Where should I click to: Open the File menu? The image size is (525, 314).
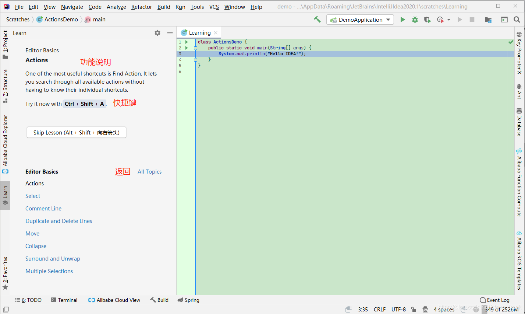point(19,7)
